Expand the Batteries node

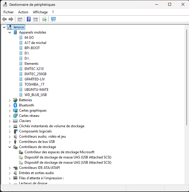(10, 100)
